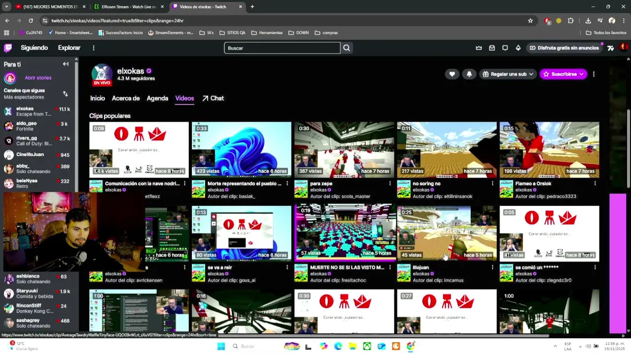631x354 pixels.
Task: Open the Bits diamond icon
Action: click(518, 48)
